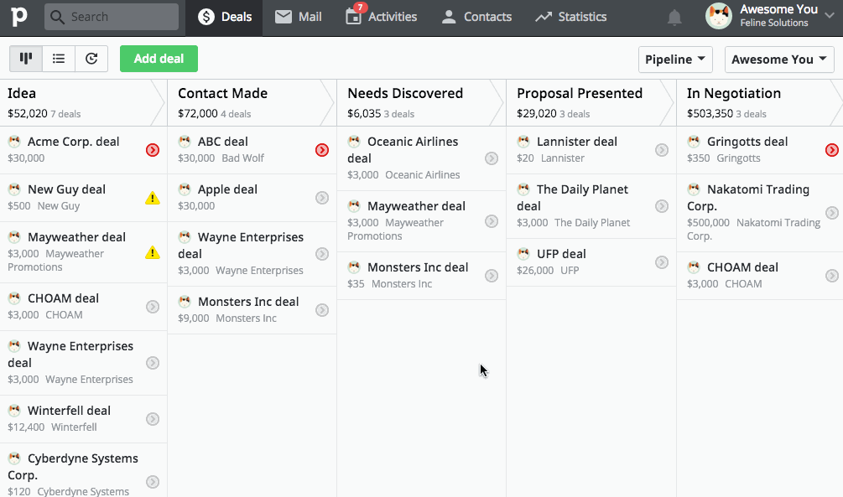Image resolution: width=843 pixels, height=497 pixels.
Task: Open the Mail tab
Action: point(298,18)
